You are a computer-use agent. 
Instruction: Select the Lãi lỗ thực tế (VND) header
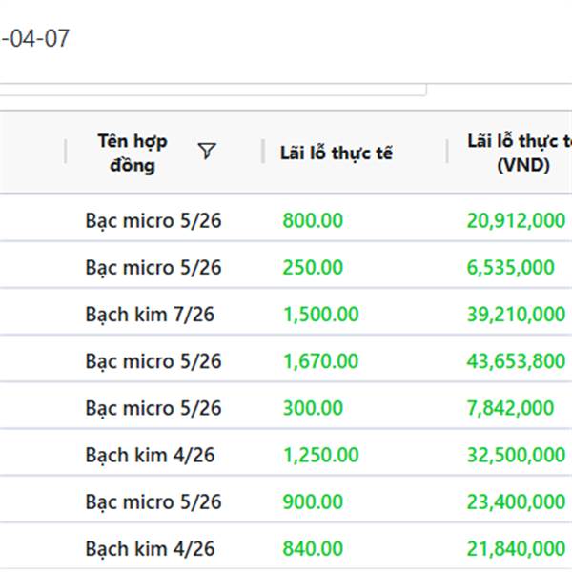point(520,153)
